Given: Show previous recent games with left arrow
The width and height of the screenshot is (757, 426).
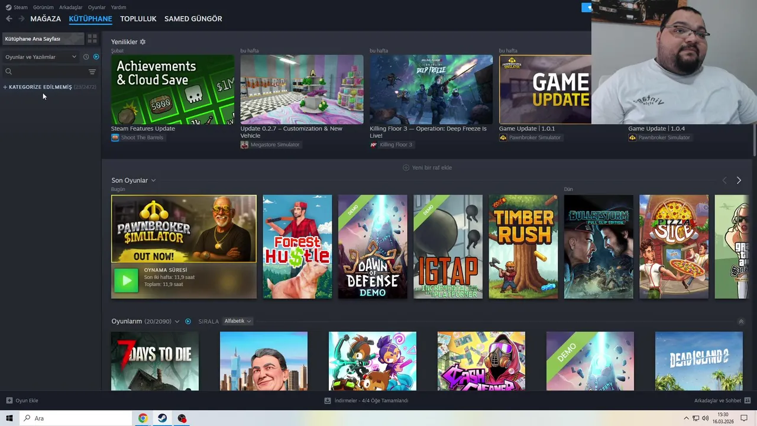Looking at the screenshot, I should [x=724, y=180].
